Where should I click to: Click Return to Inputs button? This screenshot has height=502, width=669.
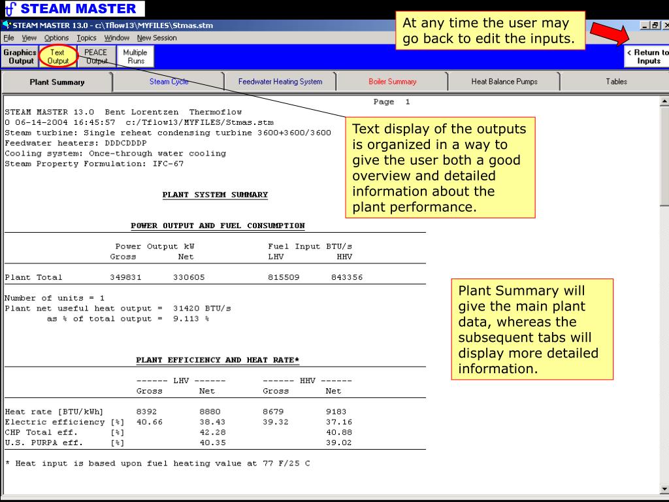point(647,56)
